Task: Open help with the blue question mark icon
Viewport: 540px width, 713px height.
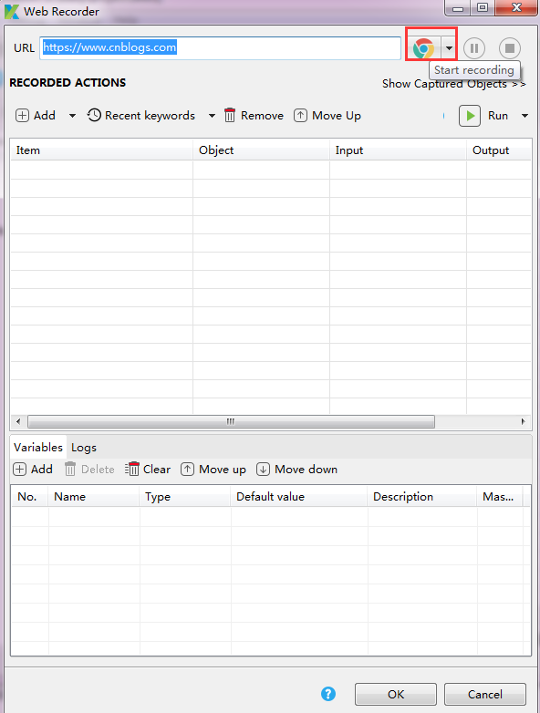Action: point(328,694)
